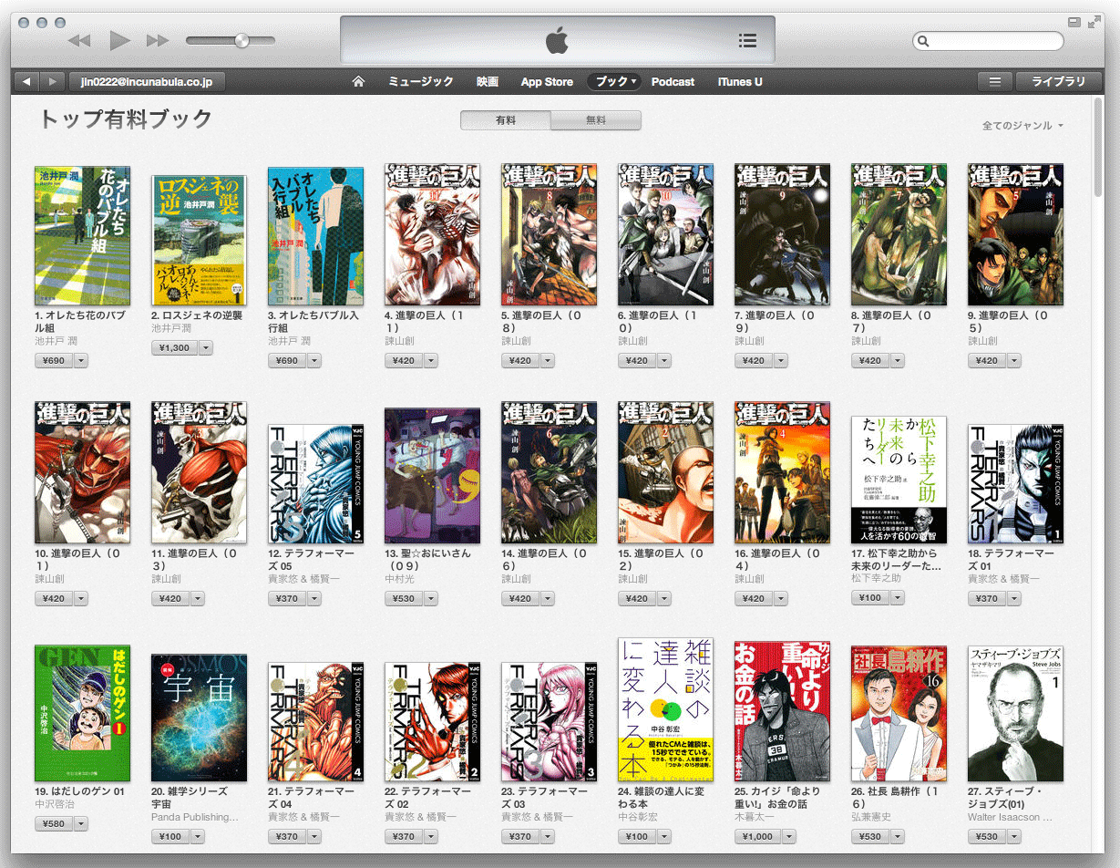Switch to the 無料 chart toggle
The width and height of the screenshot is (1120, 868).
point(596,120)
